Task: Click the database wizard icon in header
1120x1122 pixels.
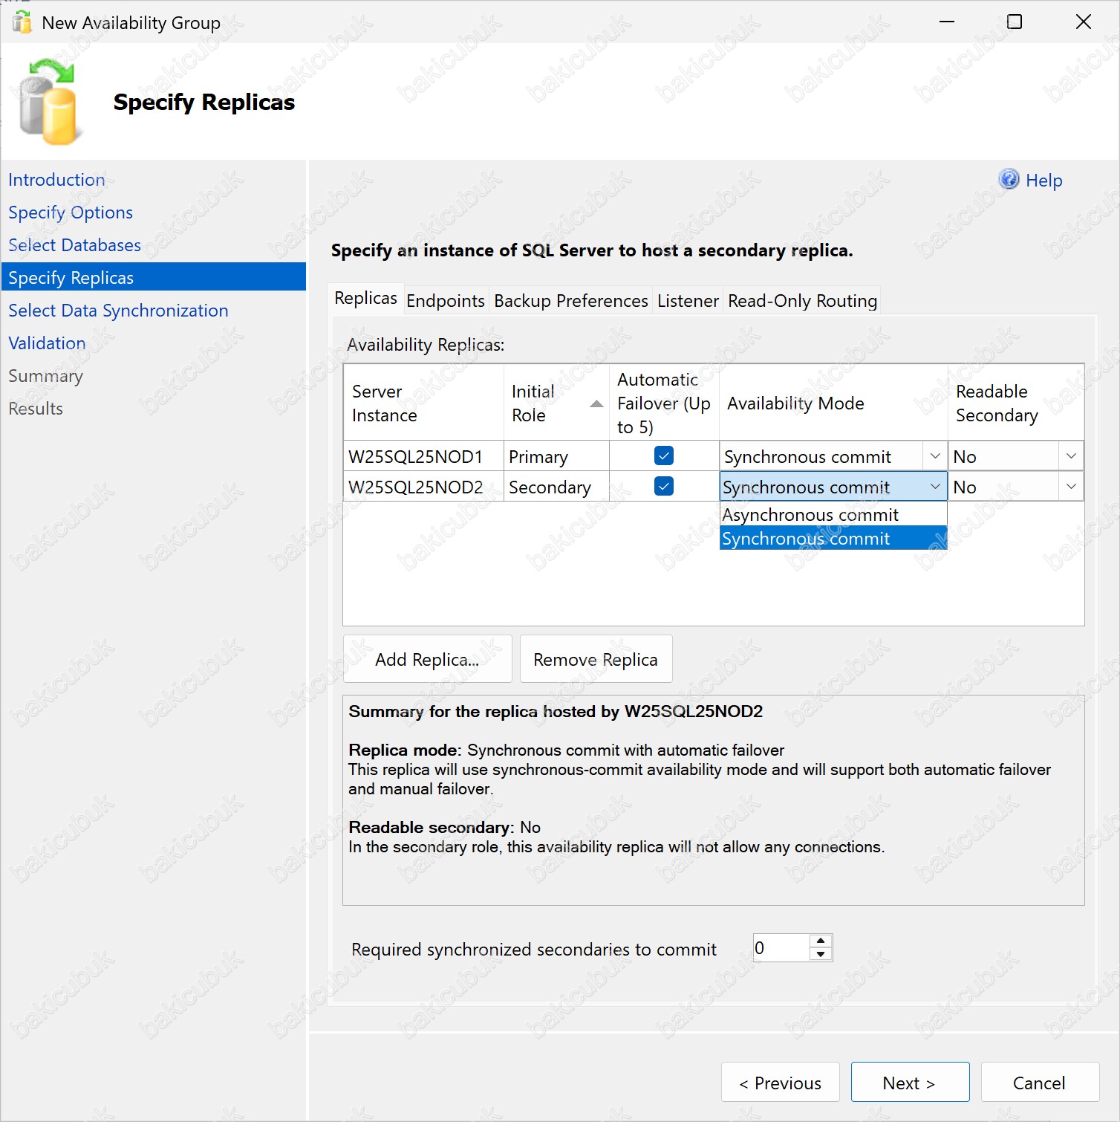Action: pos(48,102)
